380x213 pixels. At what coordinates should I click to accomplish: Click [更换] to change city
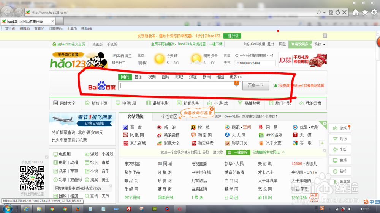[142, 63]
